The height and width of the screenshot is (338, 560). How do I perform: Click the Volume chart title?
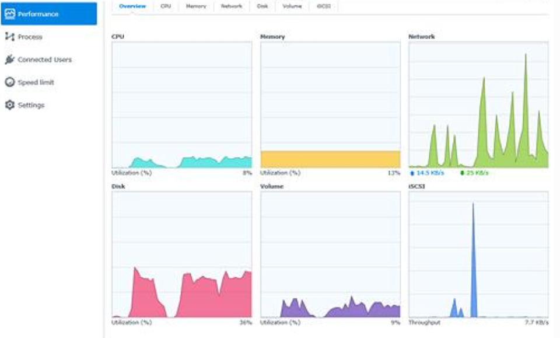tap(272, 186)
